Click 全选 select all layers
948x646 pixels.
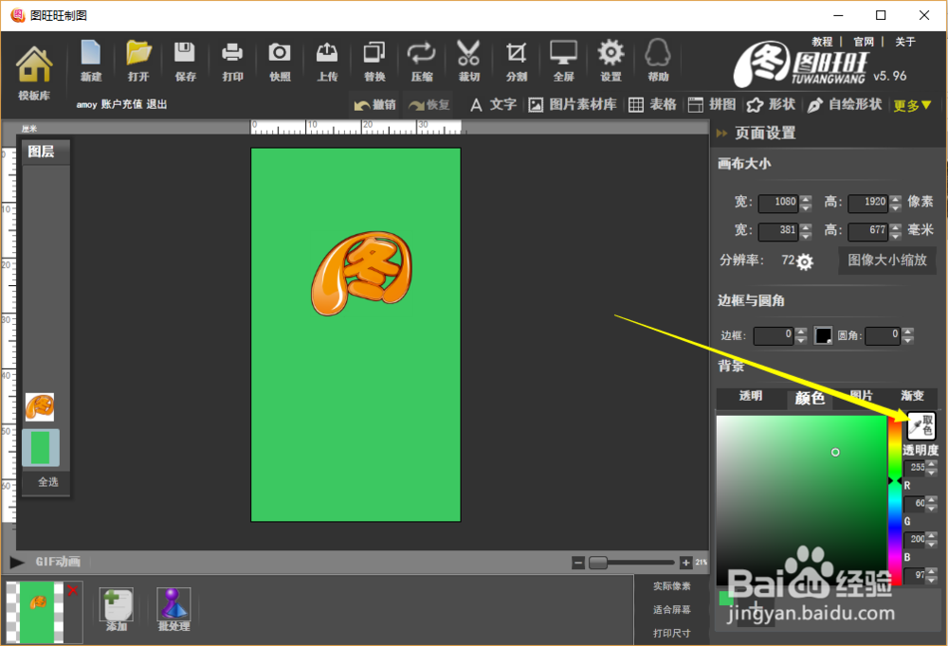(x=47, y=482)
